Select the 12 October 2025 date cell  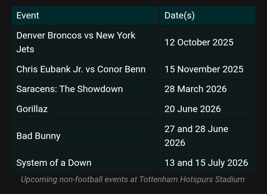pyautogui.click(x=199, y=42)
